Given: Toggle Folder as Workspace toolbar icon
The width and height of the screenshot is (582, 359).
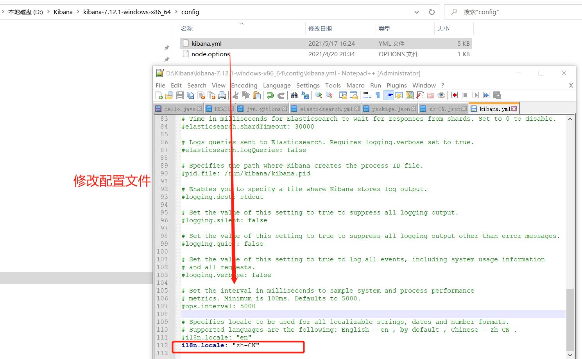Looking at the screenshot, I should (431, 95).
